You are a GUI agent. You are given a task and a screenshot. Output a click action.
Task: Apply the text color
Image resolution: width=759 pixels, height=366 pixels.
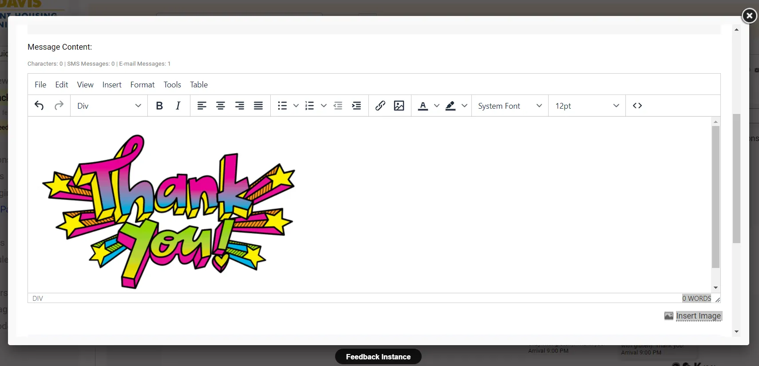[x=423, y=106]
